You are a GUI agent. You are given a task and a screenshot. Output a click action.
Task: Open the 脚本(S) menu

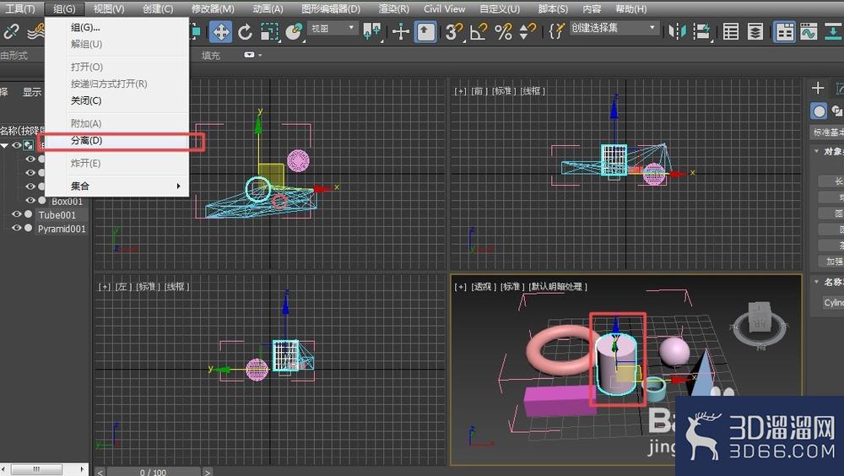tap(553, 8)
